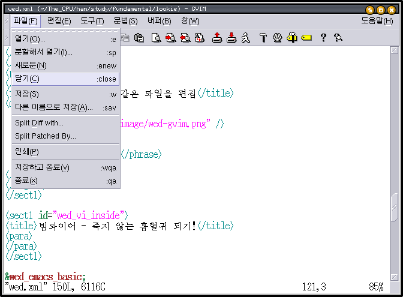Close the GVIM window

point(392,10)
